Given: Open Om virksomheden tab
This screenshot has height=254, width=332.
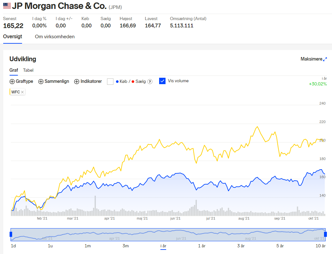Looking at the screenshot, I should (x=55, y=37).
